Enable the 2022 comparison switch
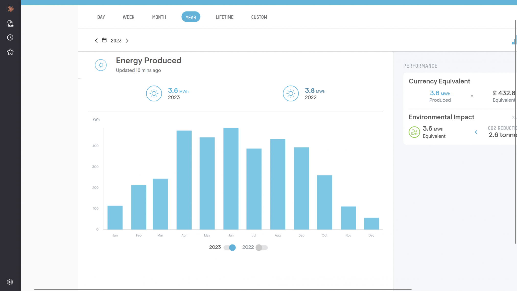This screenshot has height=291, width=517. [x=262, y=247]
